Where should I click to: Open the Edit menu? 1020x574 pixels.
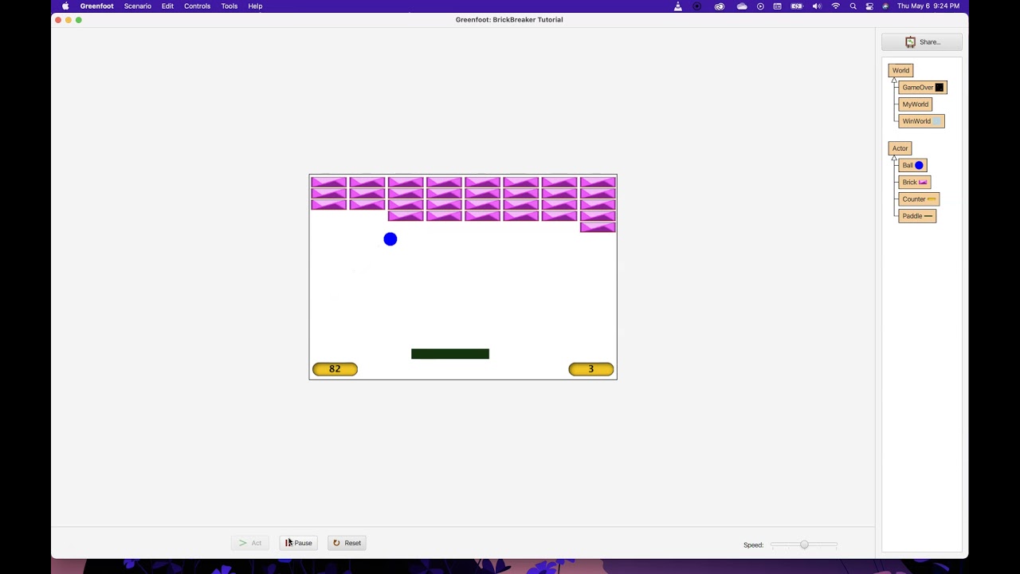[167, 6]
